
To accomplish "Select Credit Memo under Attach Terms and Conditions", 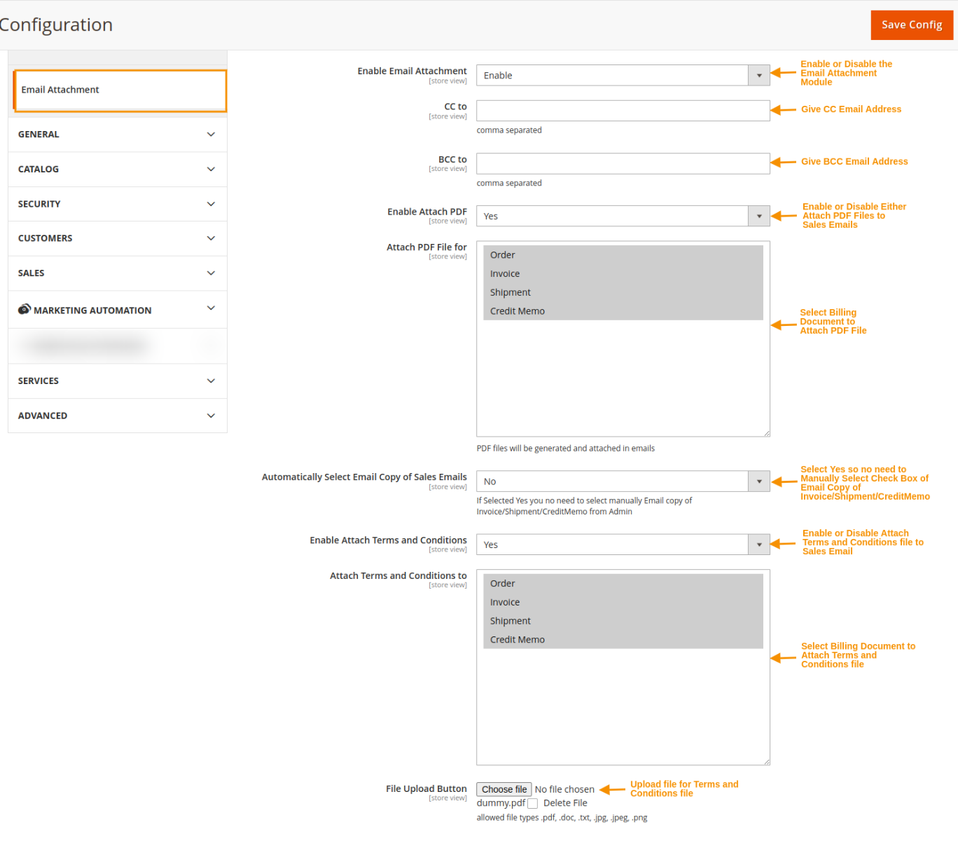I will [518, 639].
